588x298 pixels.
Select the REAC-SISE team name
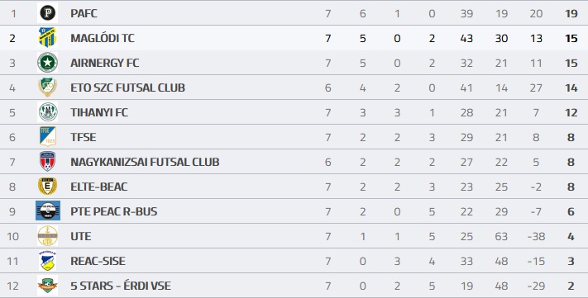[x=98, y=261]
